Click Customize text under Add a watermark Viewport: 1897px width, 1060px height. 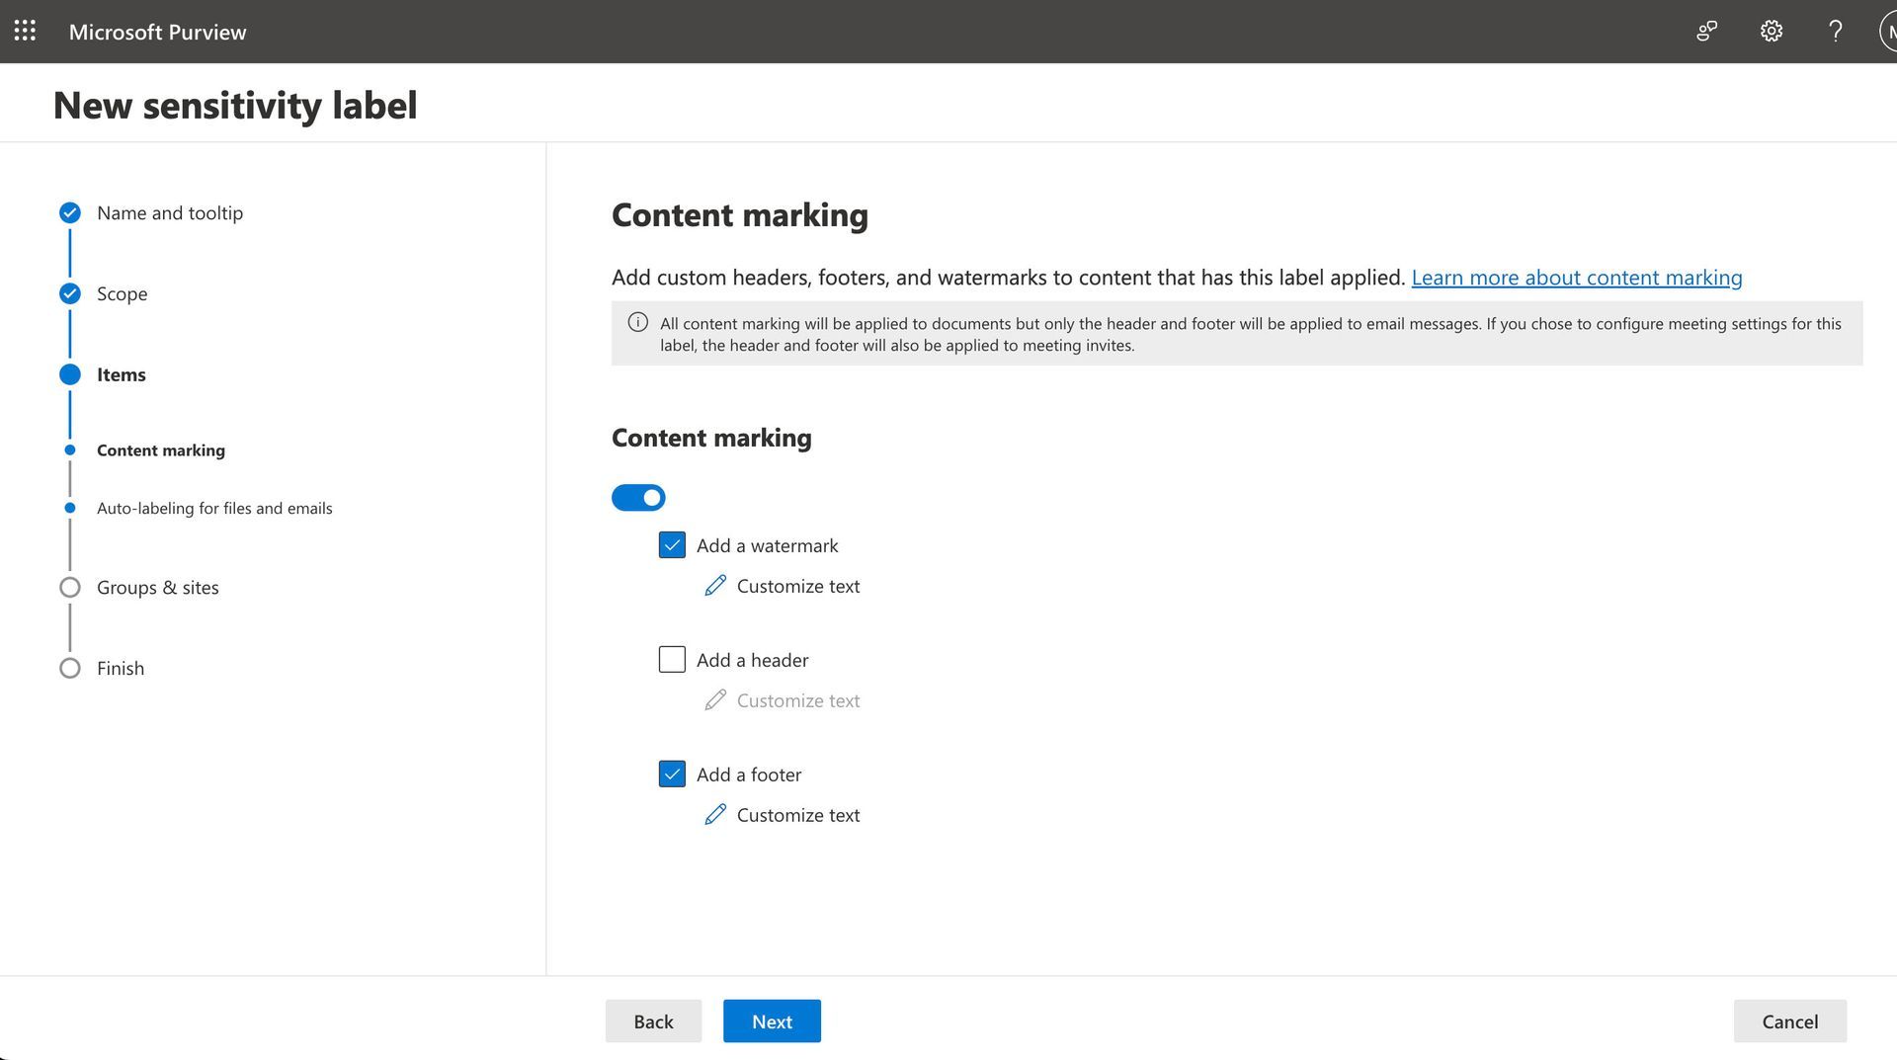(798, 586)
